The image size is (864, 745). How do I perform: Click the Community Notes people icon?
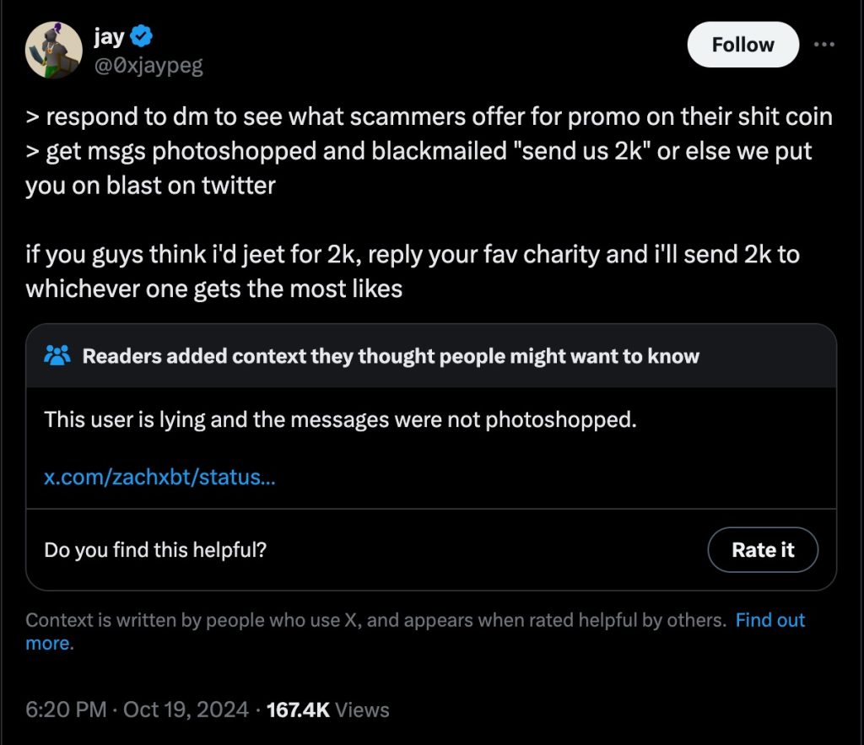[x=57, y=356]
